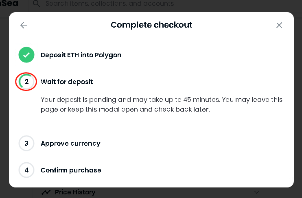Click the step 2 loading spinner circle
This screenshot has width=302, height=198.
coord(26,82)
